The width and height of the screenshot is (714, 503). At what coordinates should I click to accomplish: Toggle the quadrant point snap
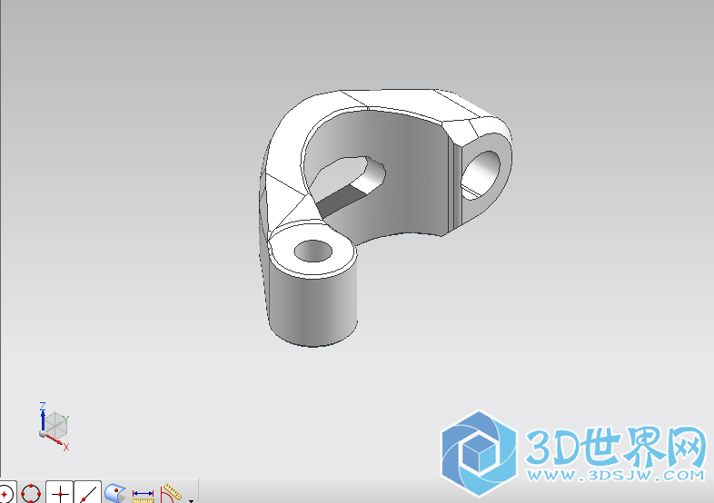[31, 493]
